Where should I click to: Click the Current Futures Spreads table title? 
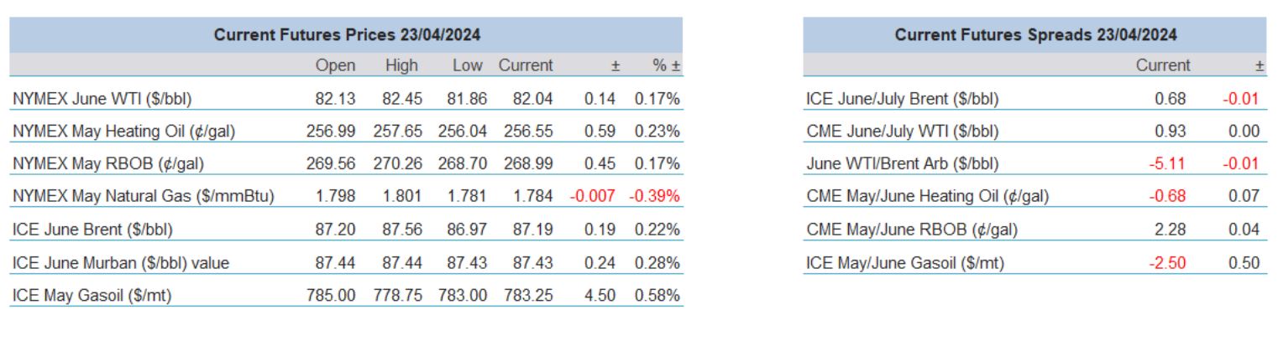pos(1035,35)
